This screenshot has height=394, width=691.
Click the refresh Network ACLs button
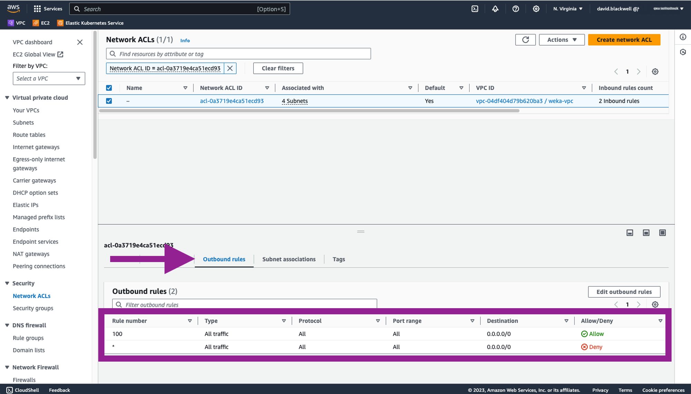coord(525,40)
